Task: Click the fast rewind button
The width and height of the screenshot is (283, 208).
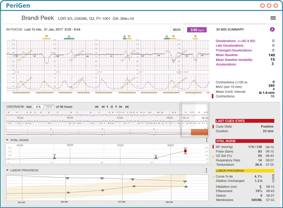Action: 103,107
